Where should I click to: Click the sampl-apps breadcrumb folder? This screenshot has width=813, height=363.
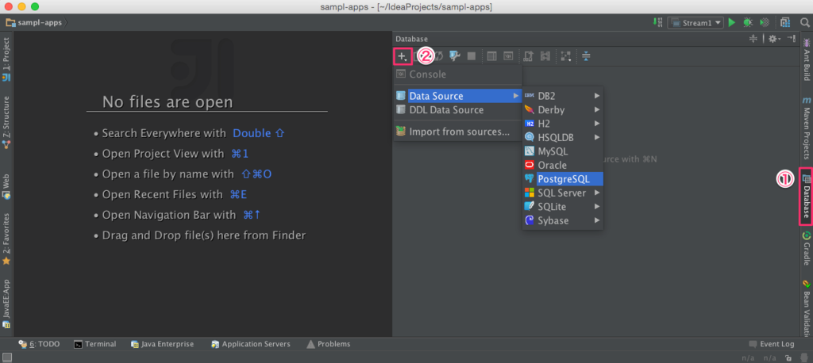point(33,23)
